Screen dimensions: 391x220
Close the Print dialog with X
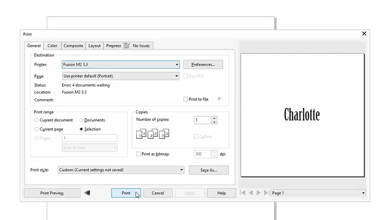[x=364, y=34]
